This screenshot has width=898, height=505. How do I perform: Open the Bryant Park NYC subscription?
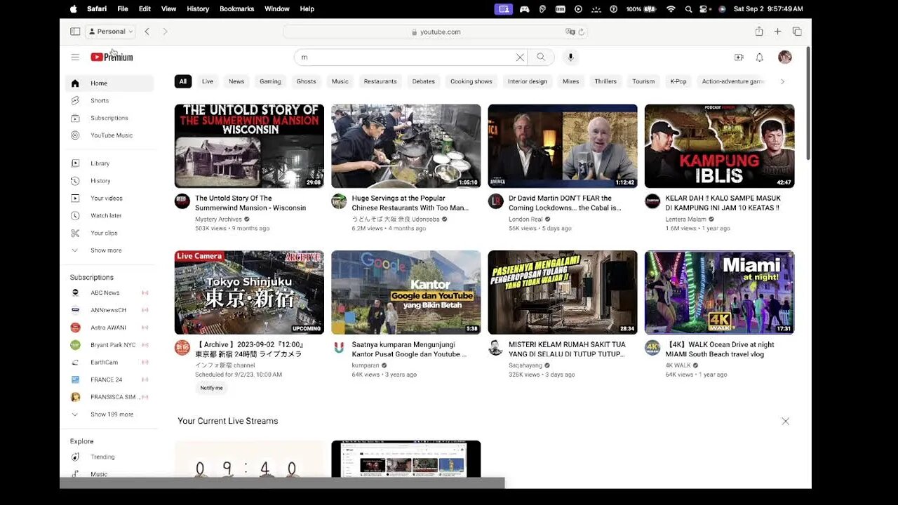[x=109, y=345]
